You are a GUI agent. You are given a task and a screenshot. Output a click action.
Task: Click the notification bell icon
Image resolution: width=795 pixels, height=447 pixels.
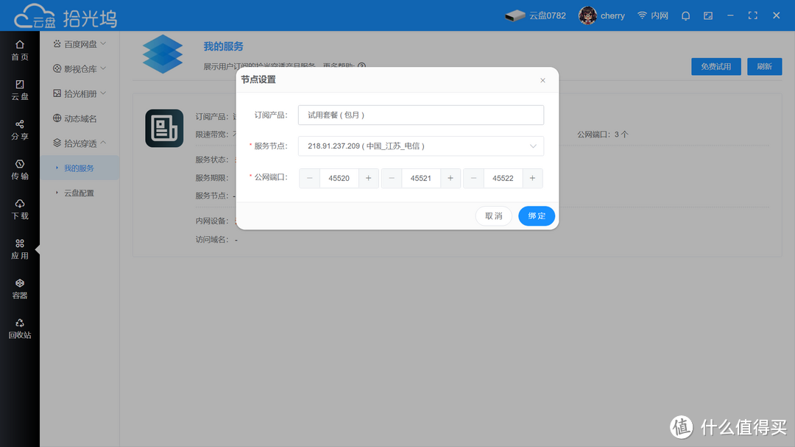tap(685, 15)
